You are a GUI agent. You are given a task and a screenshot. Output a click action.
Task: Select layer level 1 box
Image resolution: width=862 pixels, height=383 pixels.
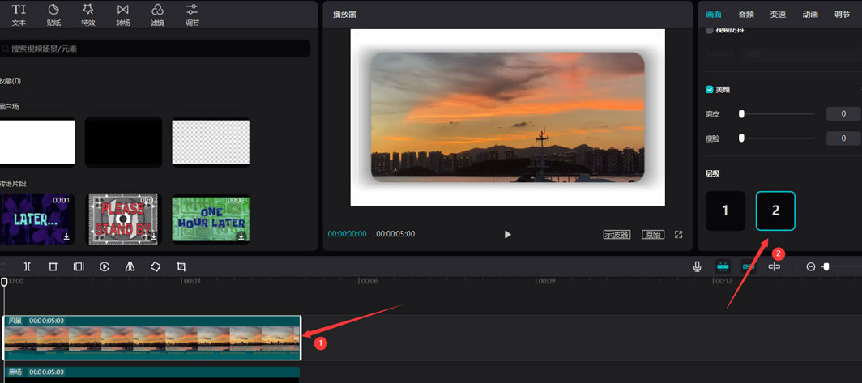725,211
